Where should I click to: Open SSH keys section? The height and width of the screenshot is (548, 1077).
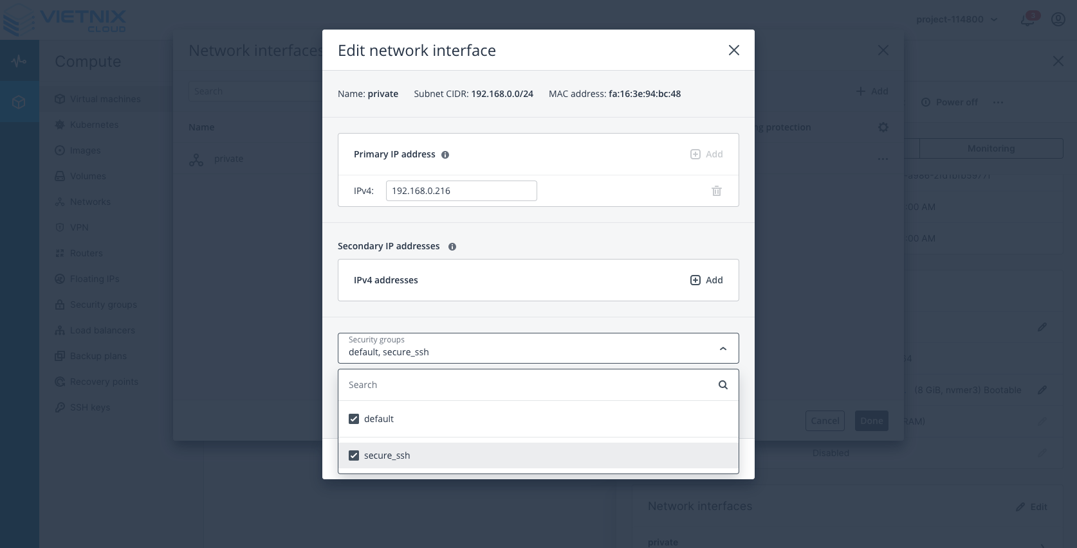point(91,407)
